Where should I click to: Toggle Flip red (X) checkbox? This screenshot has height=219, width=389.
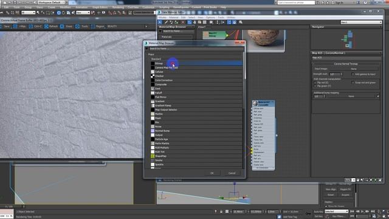315,83
